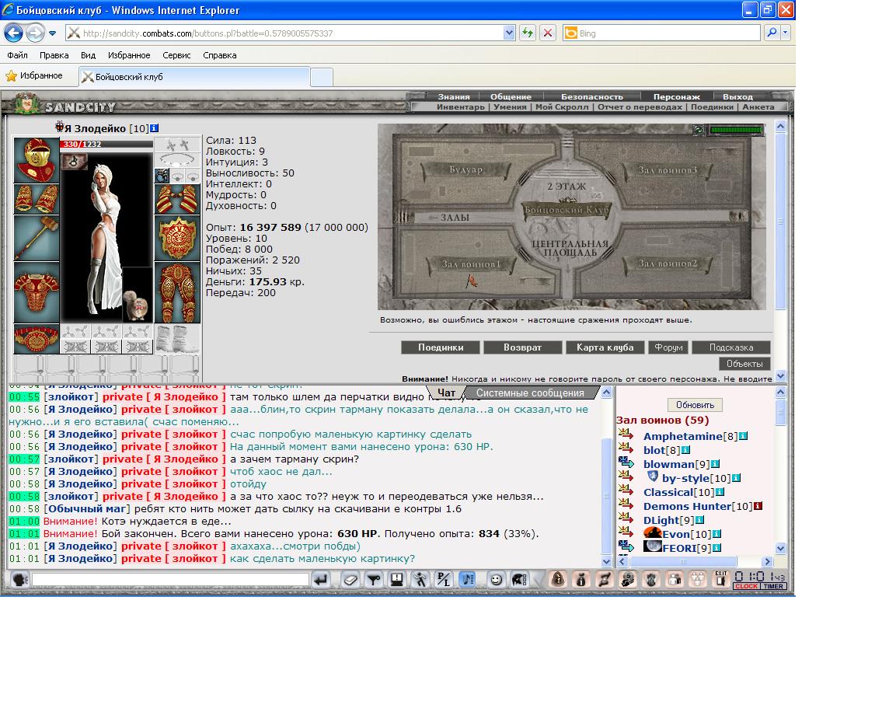This screenshot has width=889, height=712.
Task: Click the TIMER label
Action: click(773, 586)
